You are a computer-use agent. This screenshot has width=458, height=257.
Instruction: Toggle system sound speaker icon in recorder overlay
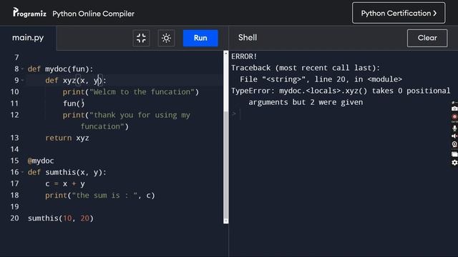(x=454, y=136)
